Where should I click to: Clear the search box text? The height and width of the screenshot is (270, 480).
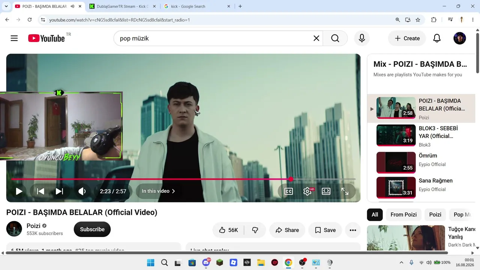click(316, 38)
